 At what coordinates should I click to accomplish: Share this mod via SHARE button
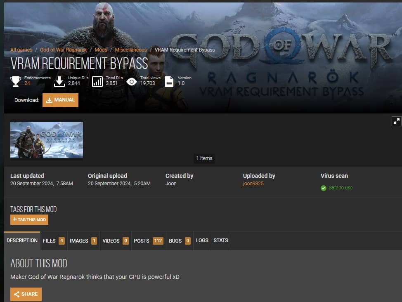(x=26, y=294)
